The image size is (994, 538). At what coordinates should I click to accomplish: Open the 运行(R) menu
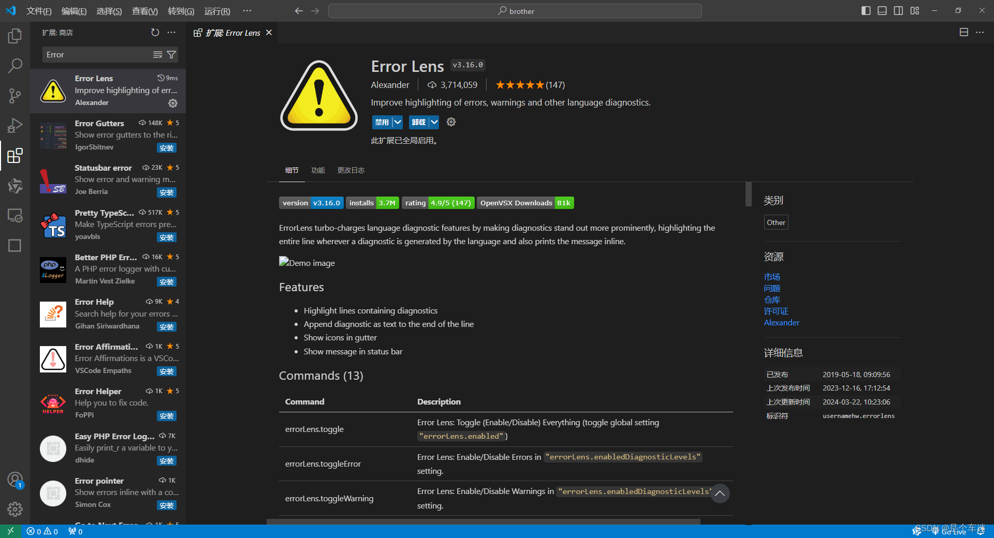point(217,11)
